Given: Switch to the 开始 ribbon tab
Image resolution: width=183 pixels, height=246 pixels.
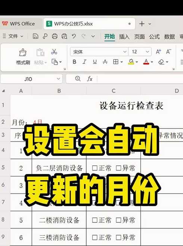Looking at the screenshot, I should point(109,37).
